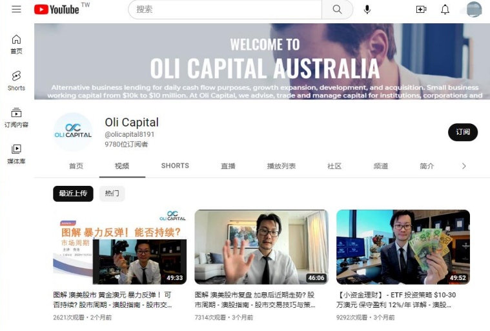Start voice search with microphone icon
490x331 pixels.
(367, 10)
